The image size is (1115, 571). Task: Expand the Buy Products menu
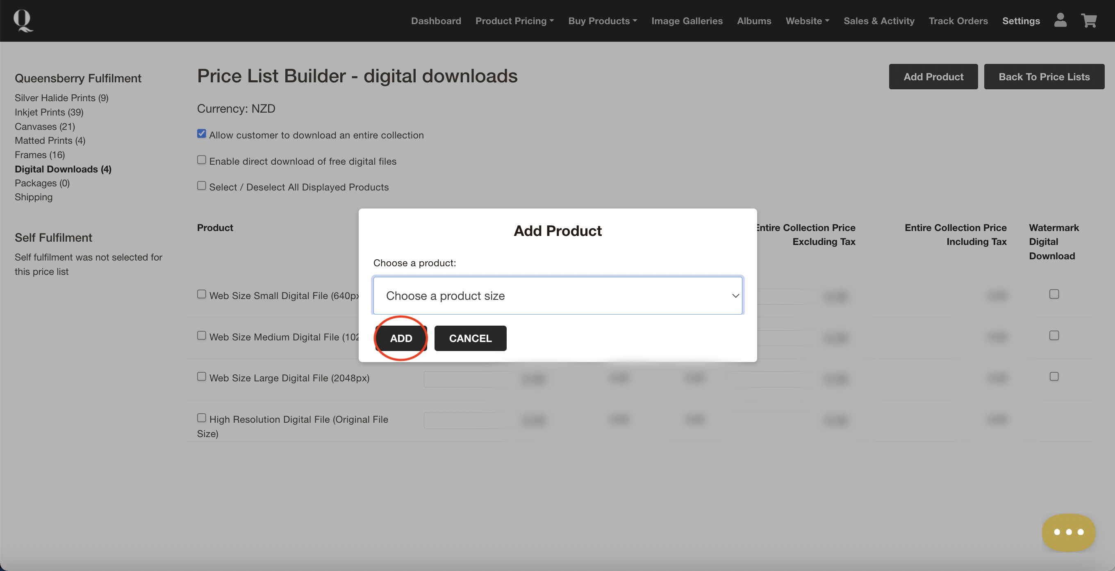coord(602,21)
